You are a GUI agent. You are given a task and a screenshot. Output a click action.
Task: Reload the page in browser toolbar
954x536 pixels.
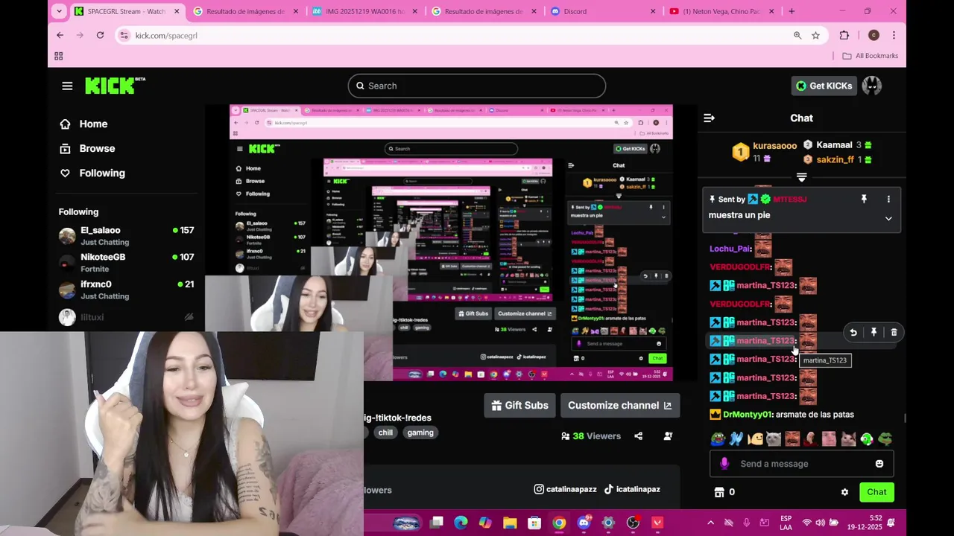click(x=100, y=35)
